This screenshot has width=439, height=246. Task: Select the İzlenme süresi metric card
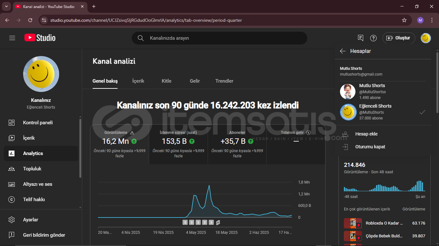[178, 144]
